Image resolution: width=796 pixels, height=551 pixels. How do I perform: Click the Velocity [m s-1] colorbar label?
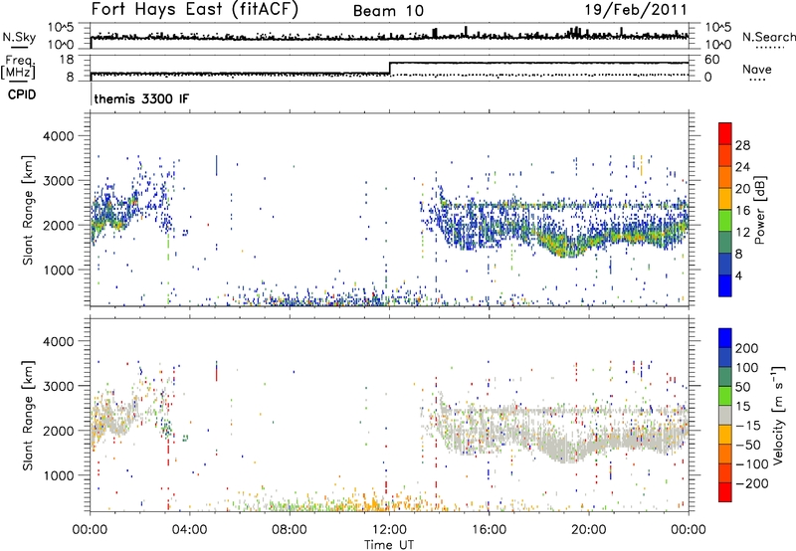coord(778,415)
